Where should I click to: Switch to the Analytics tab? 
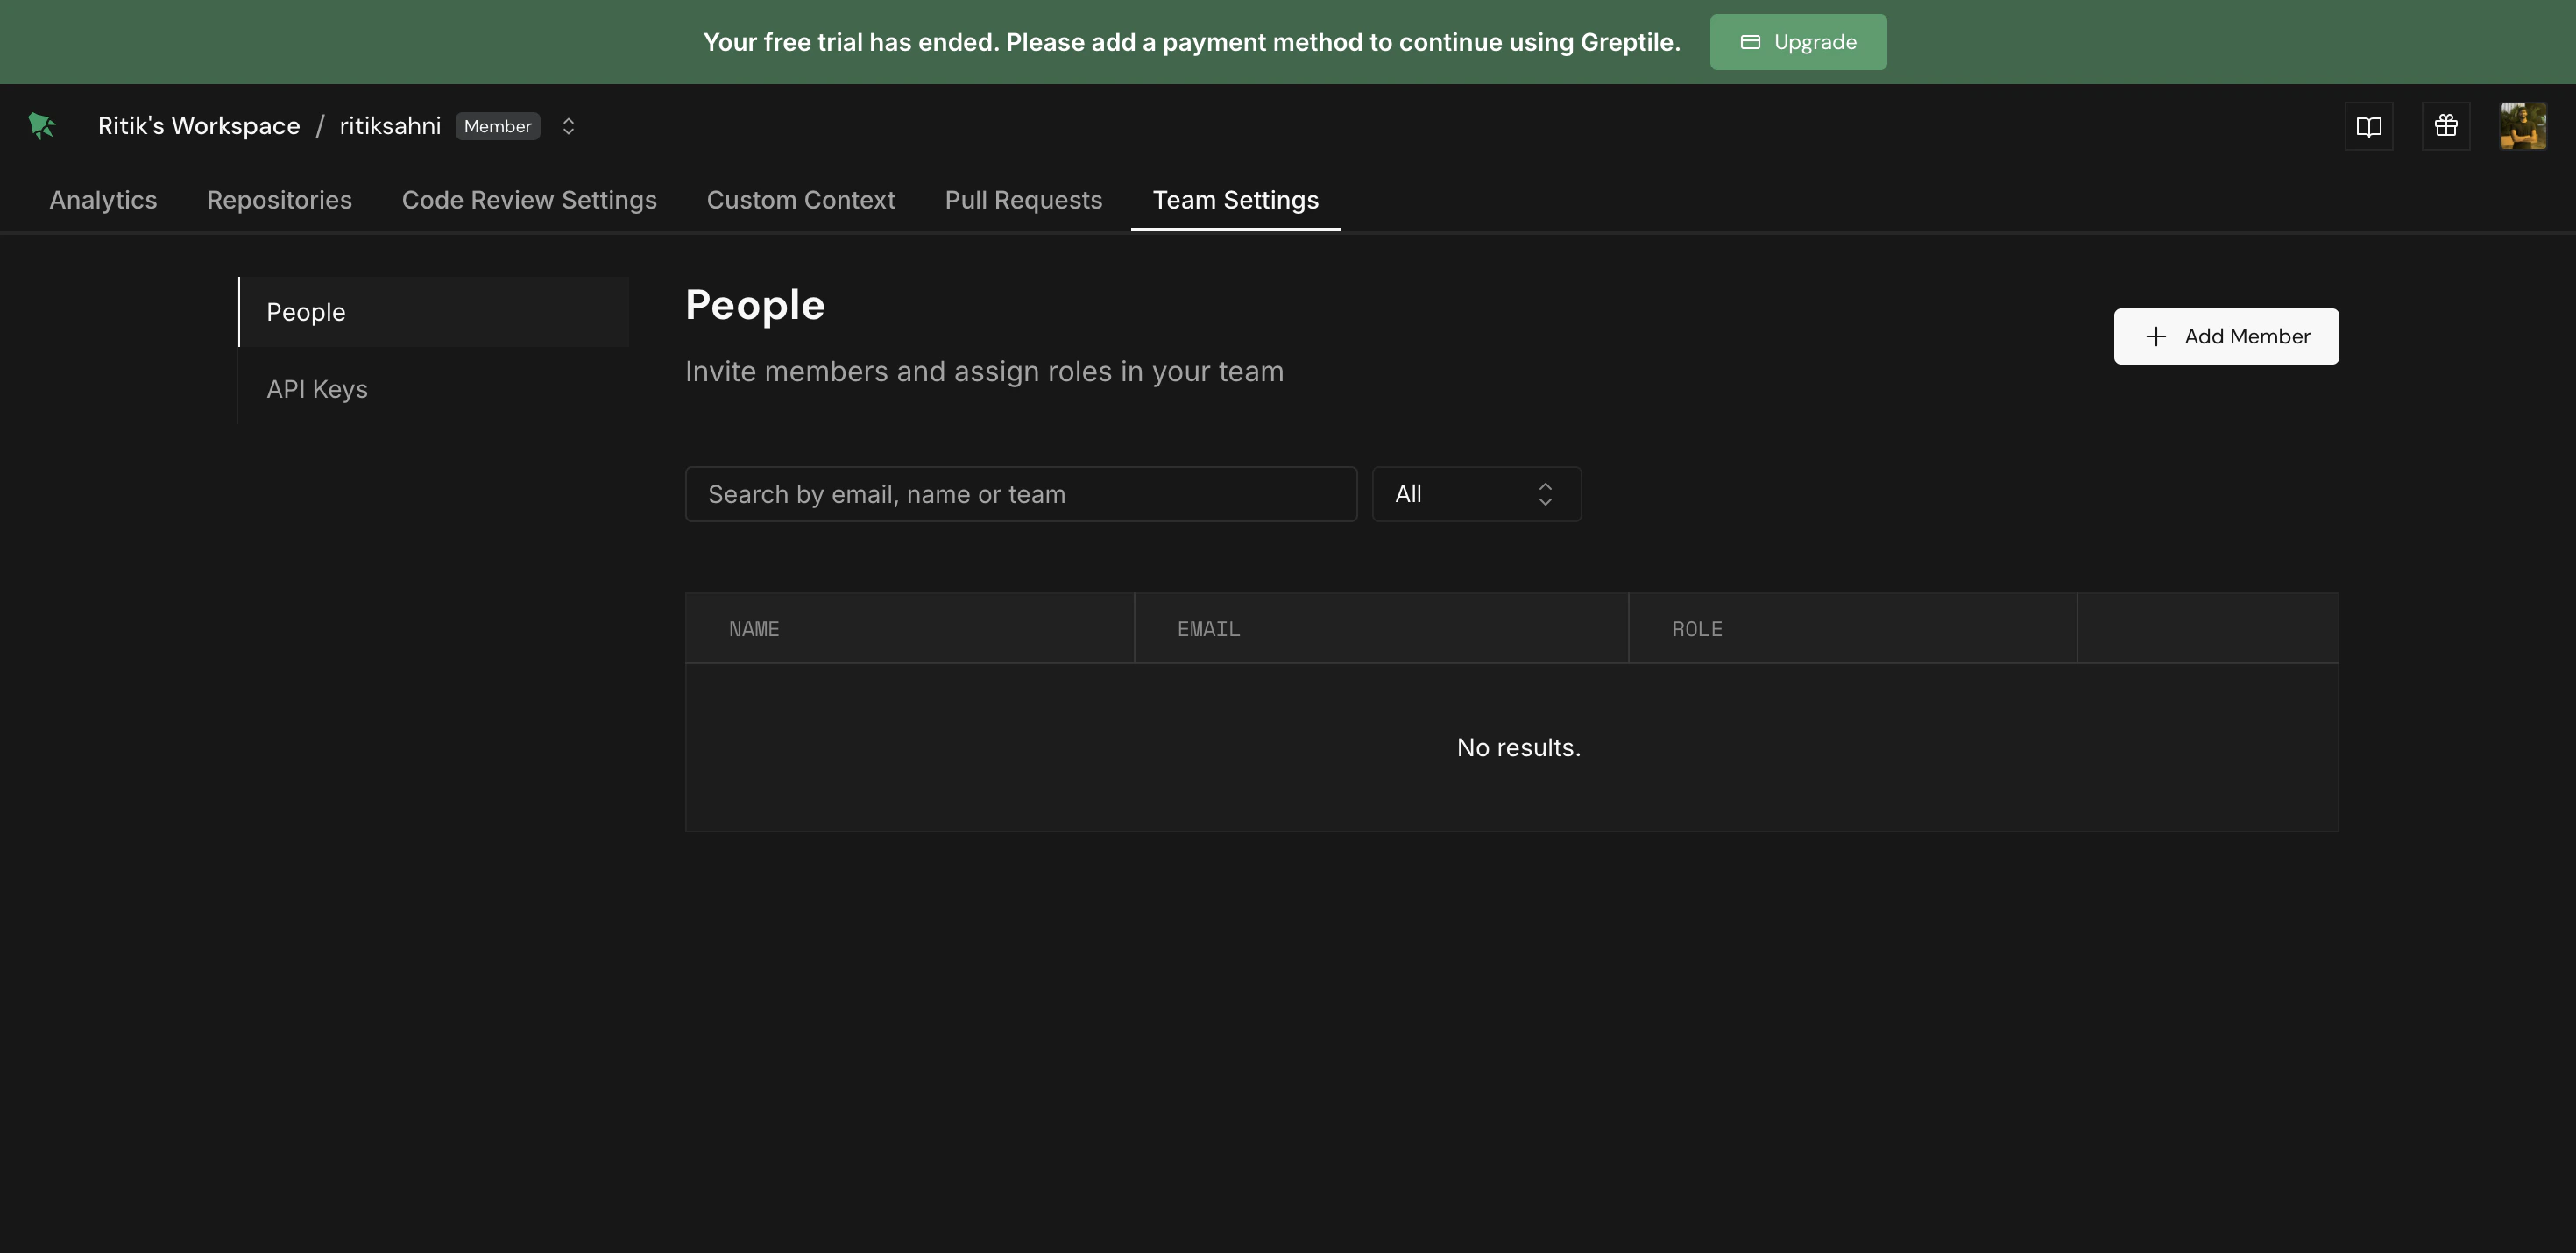tap(103, 200)
